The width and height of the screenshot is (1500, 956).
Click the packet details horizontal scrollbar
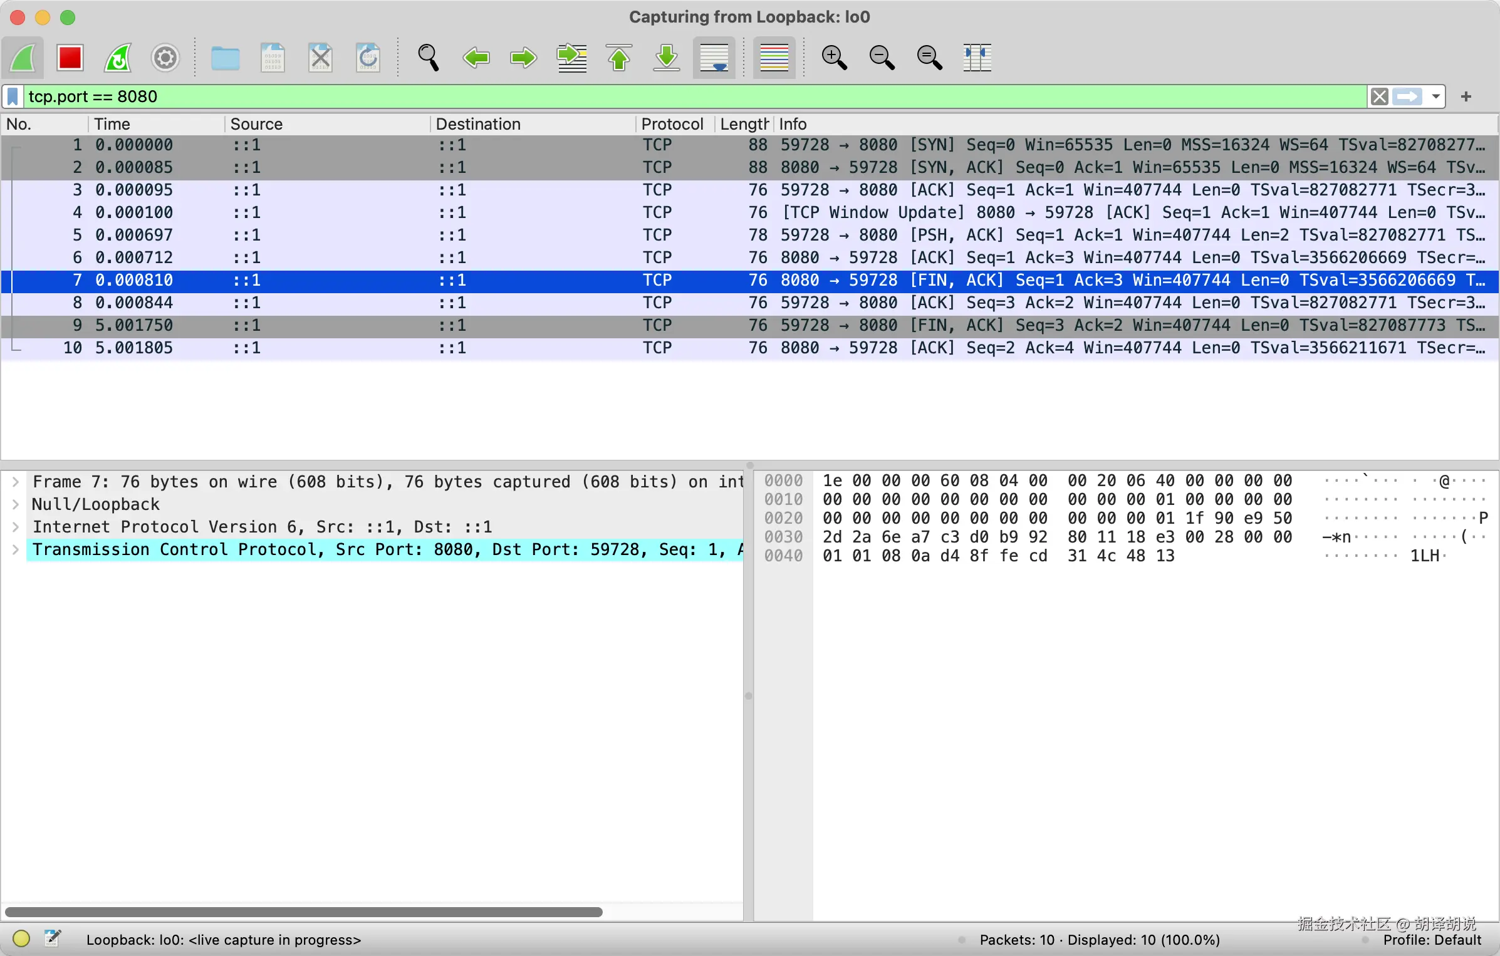[x=303, y=912]
